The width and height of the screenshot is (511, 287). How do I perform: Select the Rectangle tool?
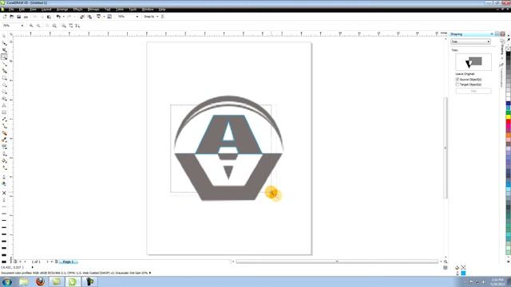4,78
